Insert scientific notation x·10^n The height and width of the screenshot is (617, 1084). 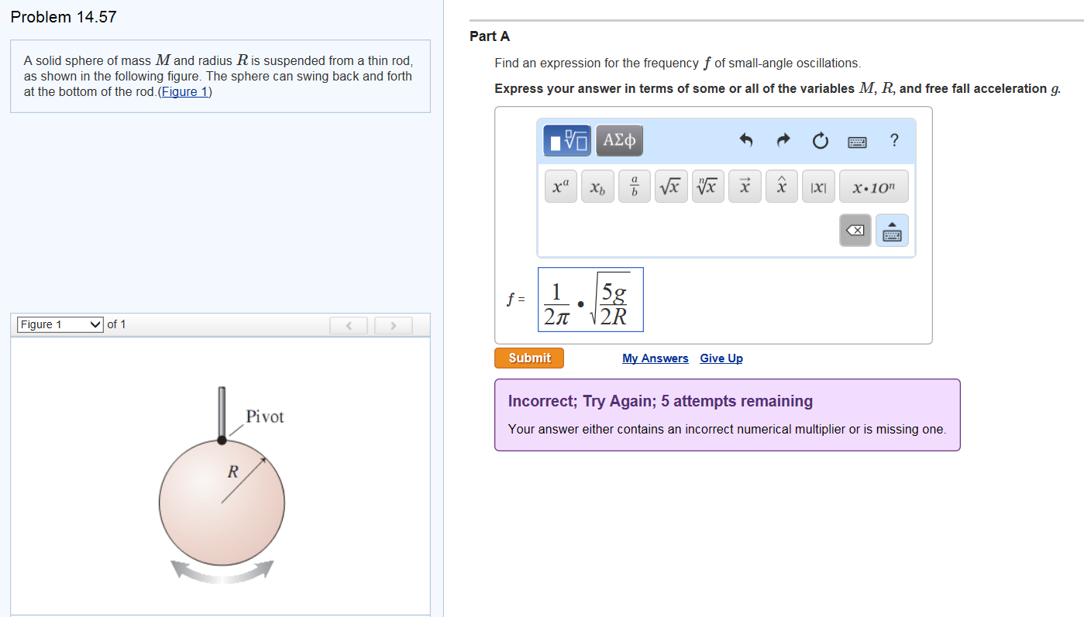point(873,186)
